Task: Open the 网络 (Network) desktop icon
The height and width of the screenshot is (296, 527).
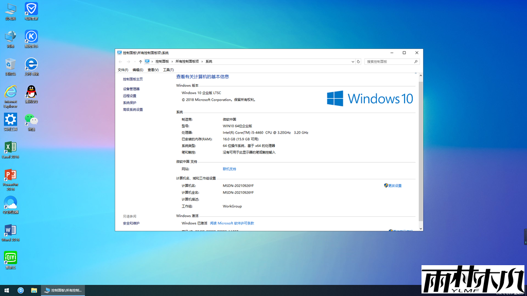Action: [x=10, y=39]
